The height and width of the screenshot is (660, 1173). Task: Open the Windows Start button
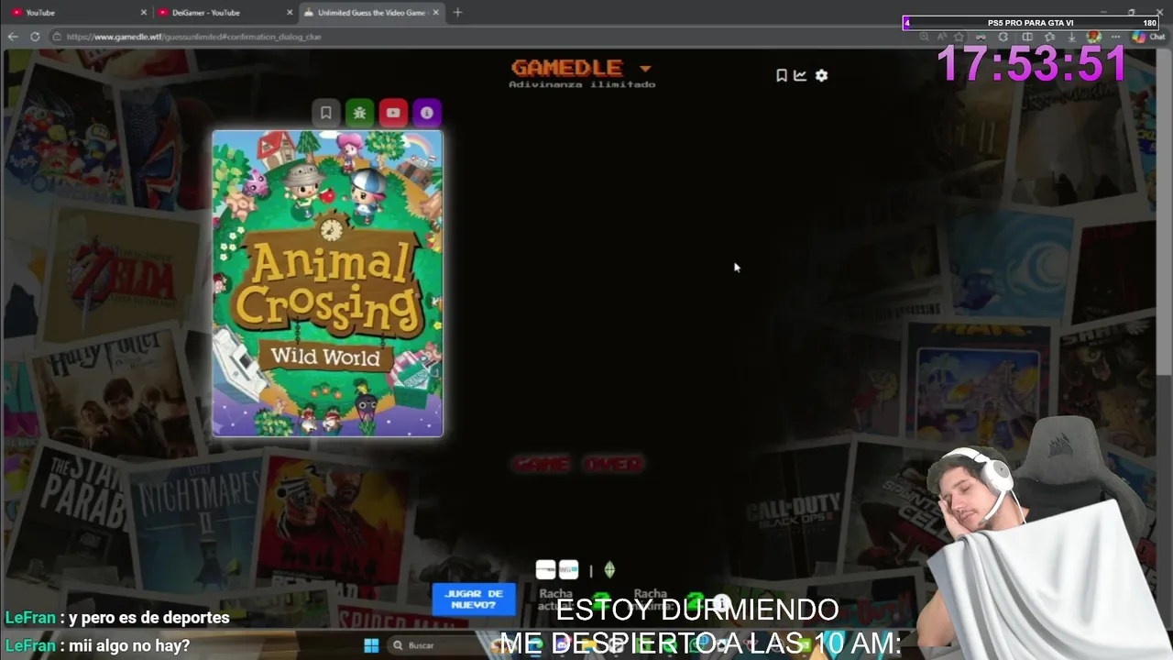371,645
